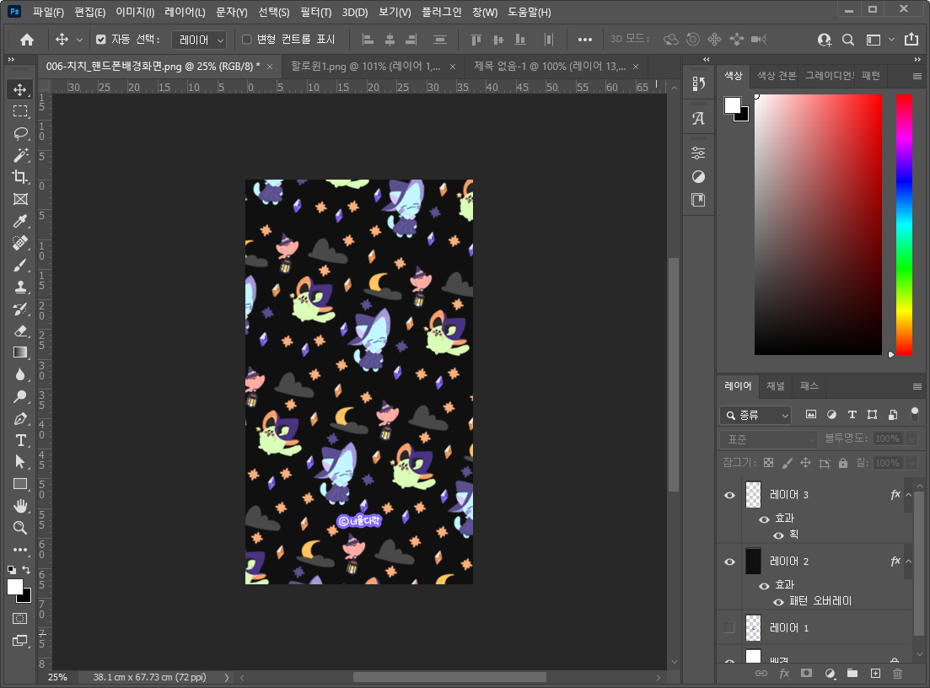Create a new layer group folder
Screen dimensions: 930x688
tap(852, 673)
